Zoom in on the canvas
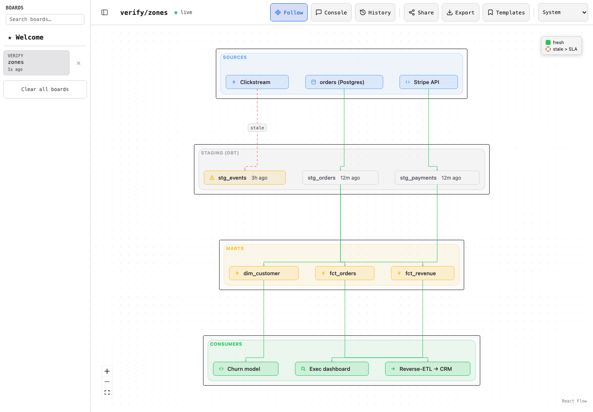Viewport: 593px width, 412px height. point(107,371)
